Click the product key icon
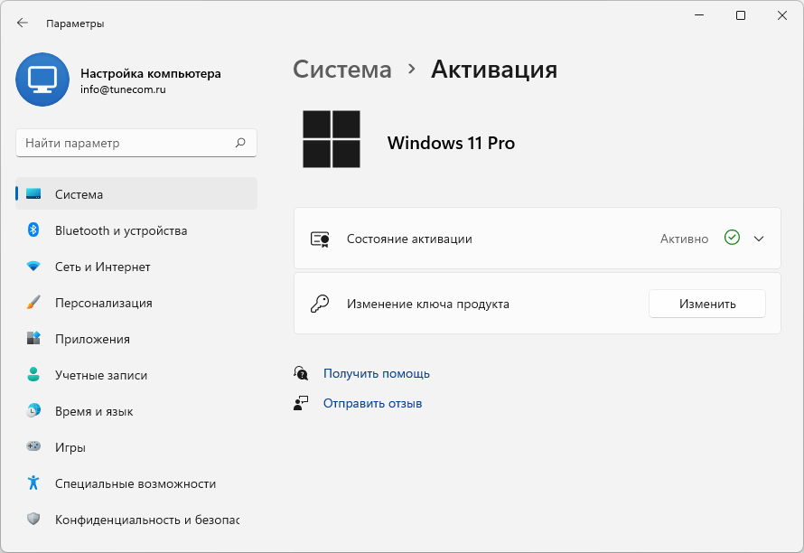This screenshot has height=553, width=804. tap(320, 304)
